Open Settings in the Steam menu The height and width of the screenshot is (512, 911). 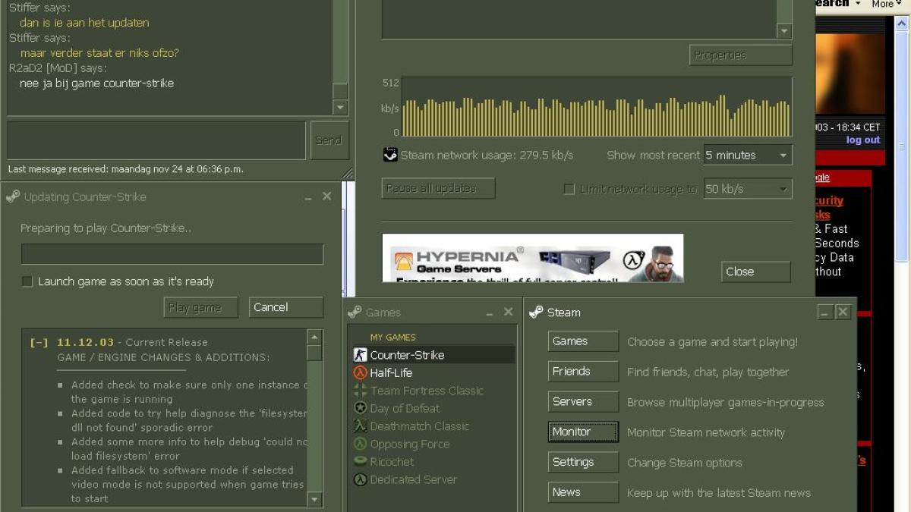tap(582, 463)
